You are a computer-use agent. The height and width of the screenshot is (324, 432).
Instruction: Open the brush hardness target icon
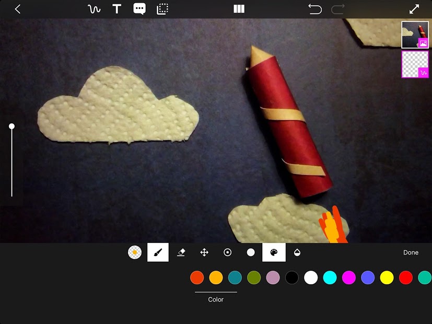[x=228, y=252]
